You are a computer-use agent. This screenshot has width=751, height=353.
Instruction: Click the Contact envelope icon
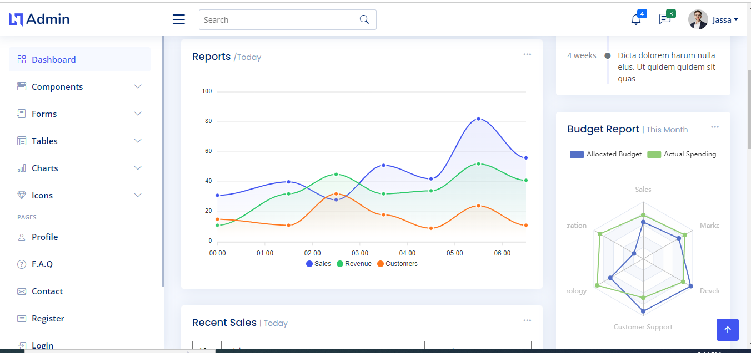click(22, 291)
